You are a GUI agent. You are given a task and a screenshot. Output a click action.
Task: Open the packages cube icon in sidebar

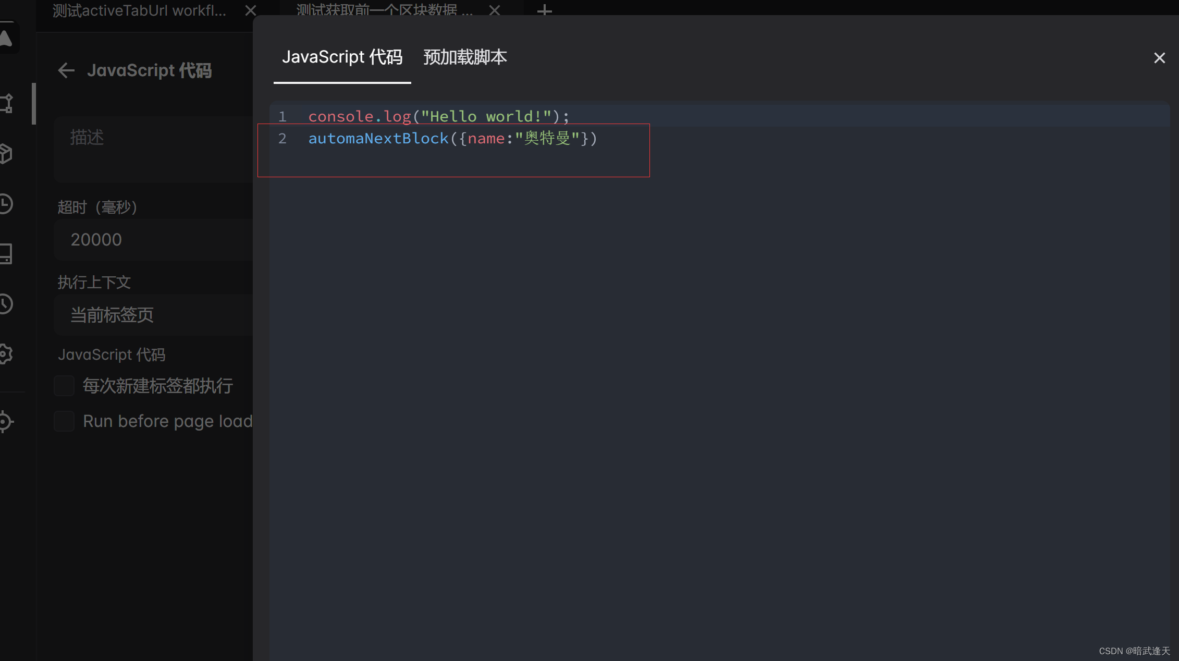6,153
